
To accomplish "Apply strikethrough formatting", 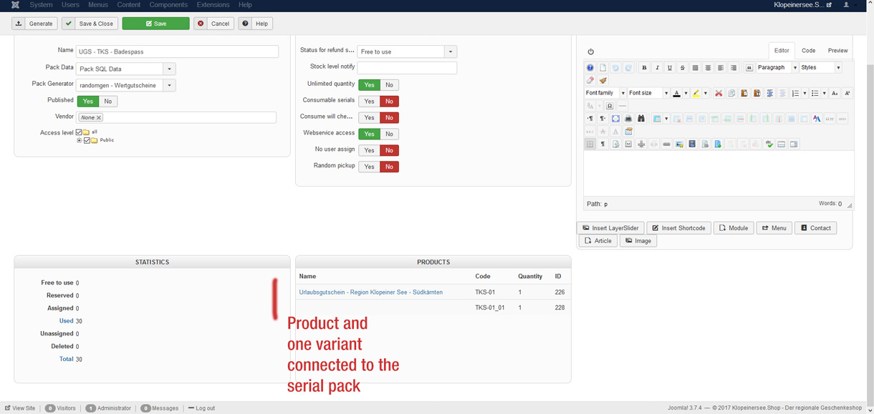I will click(683, 68).
